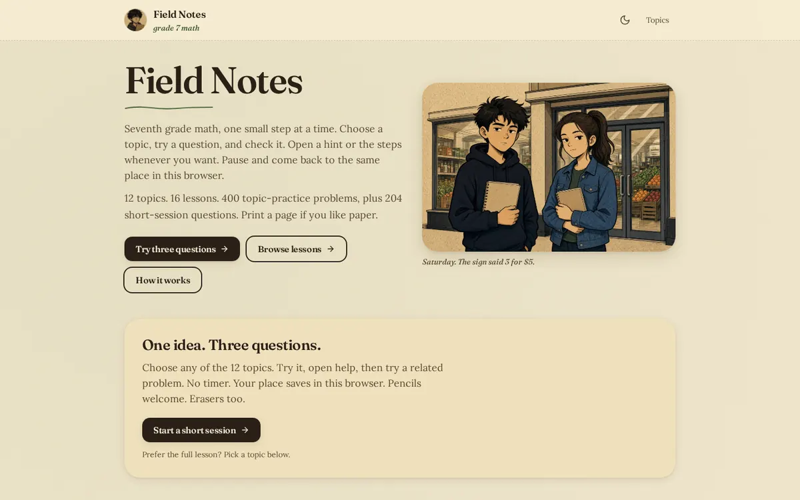The width and height of the screenshot is (800, 500).
Task: Click the paragraph beginning 12 topics. 16 lessons.
Action: tap(263, 207)
